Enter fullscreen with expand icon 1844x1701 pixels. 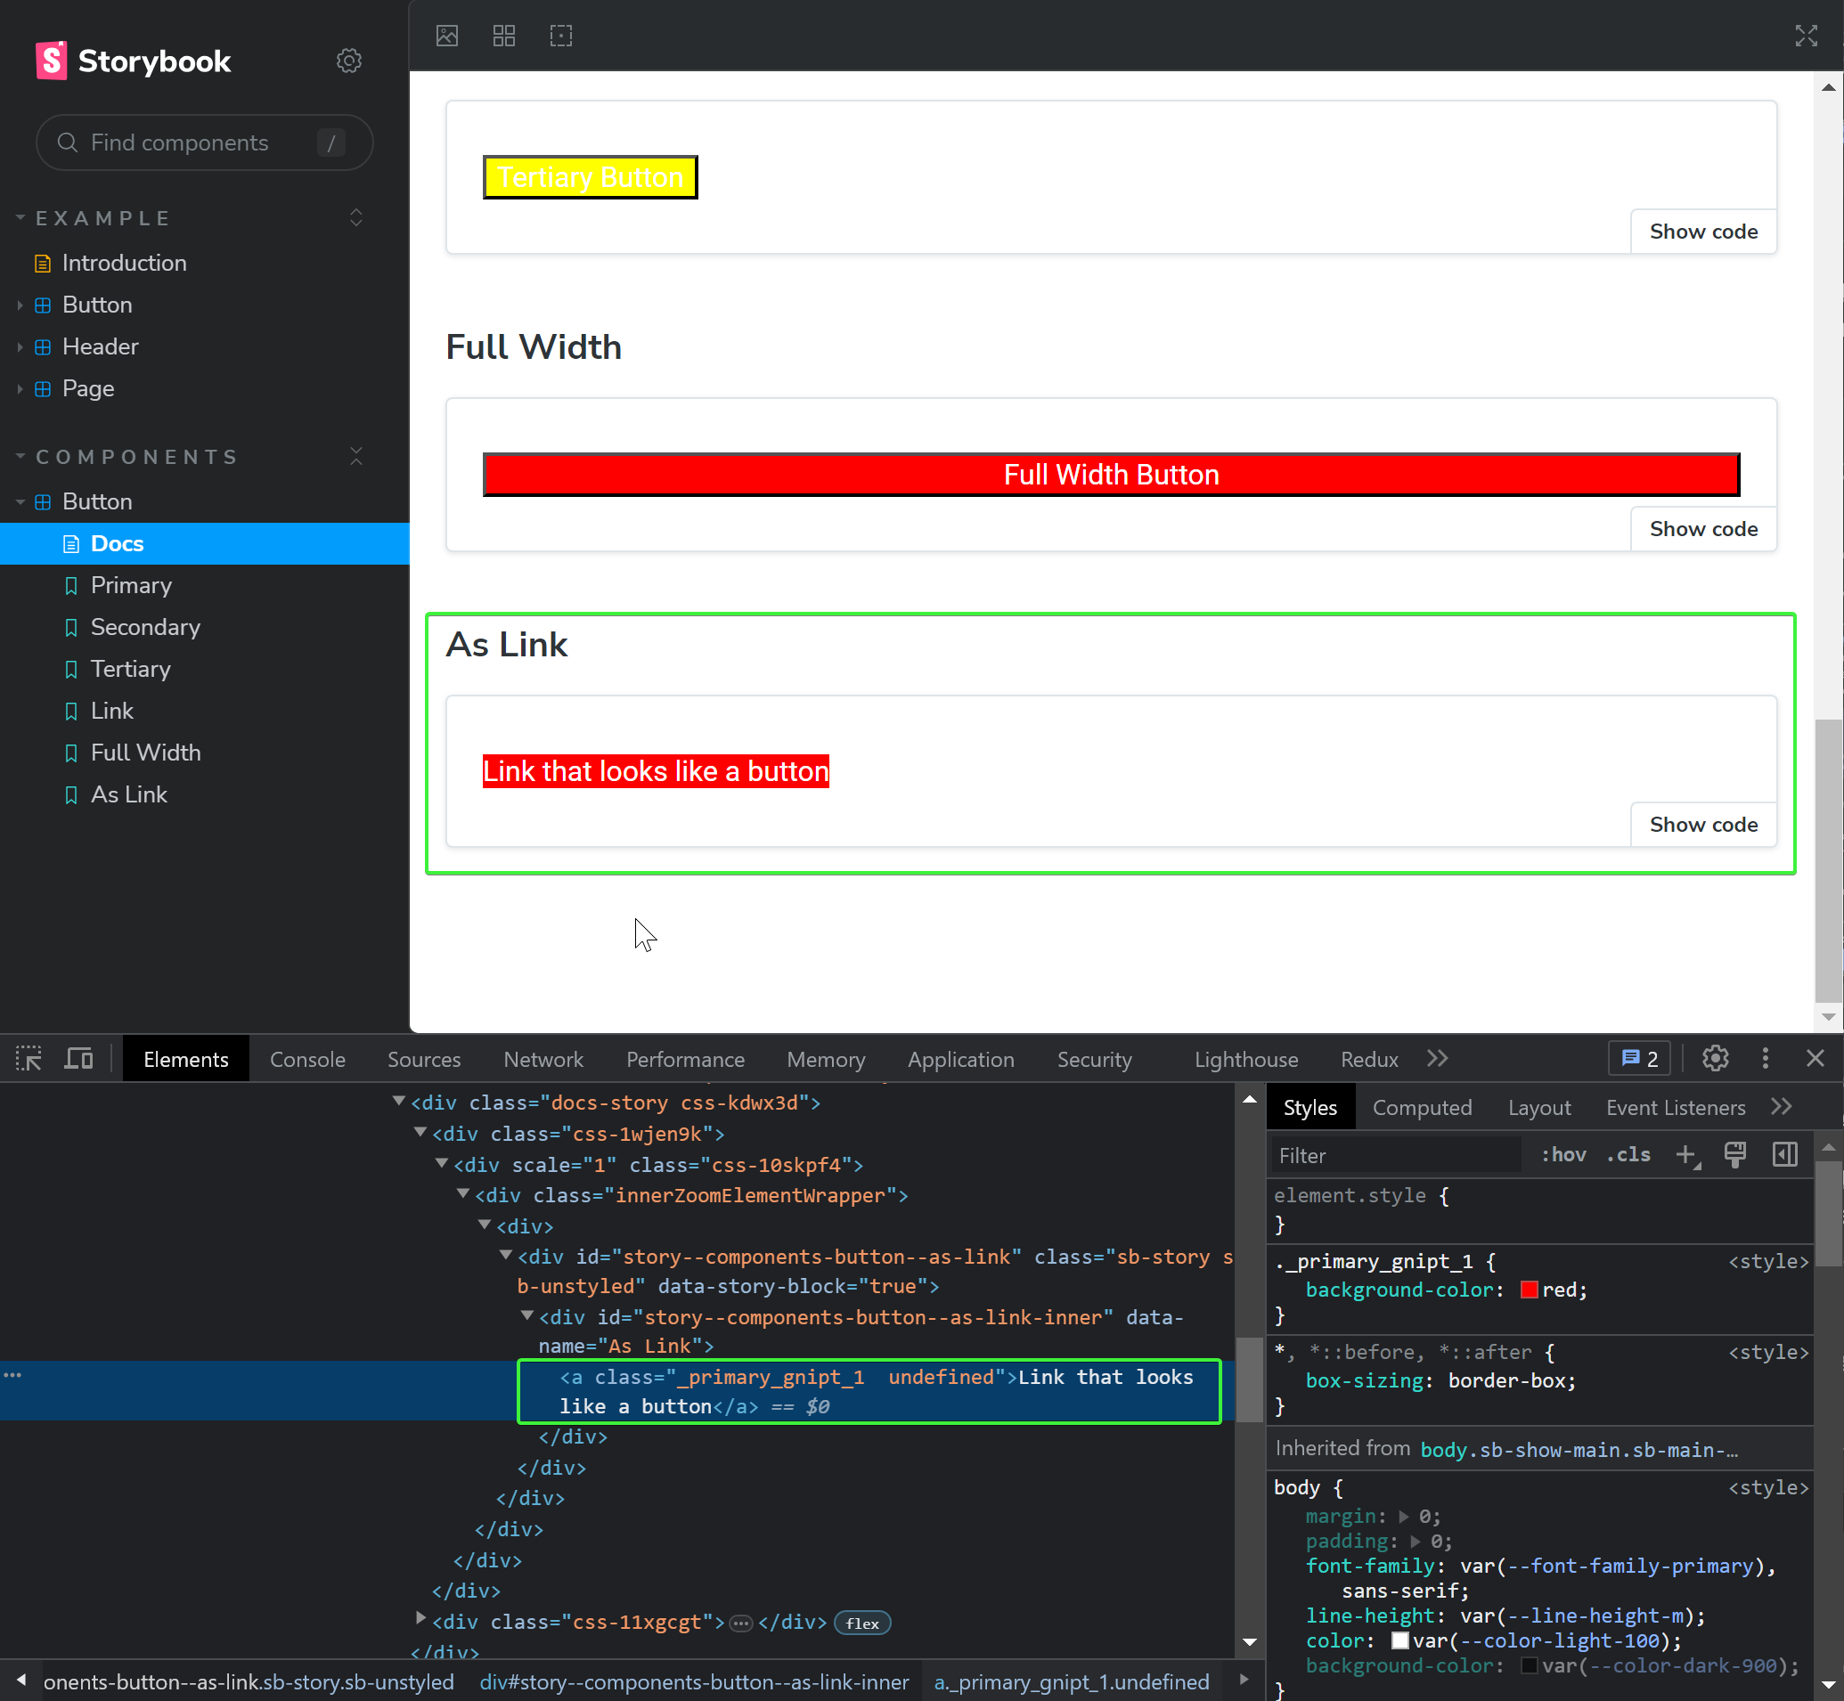[1806, 36]
